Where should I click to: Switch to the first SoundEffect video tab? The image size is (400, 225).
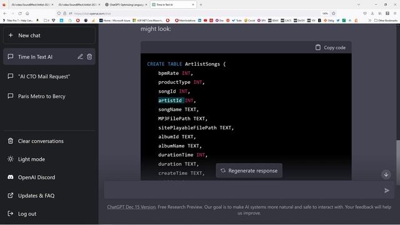[32, 4]
